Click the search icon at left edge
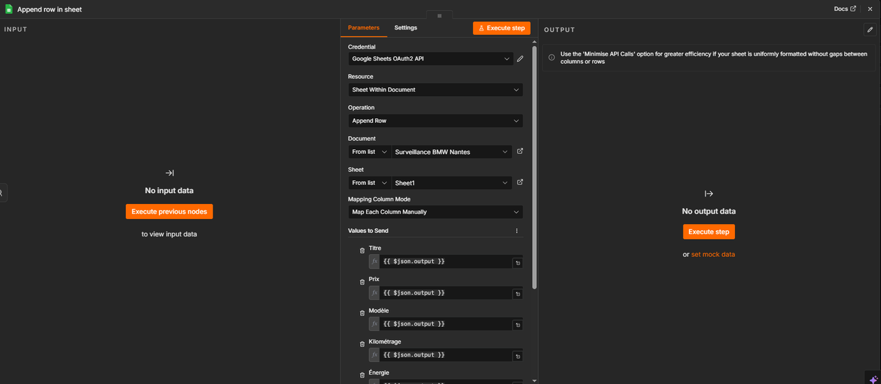Image resolution: width=881 pixels, height=384 pixels. (x=2, y=193)
